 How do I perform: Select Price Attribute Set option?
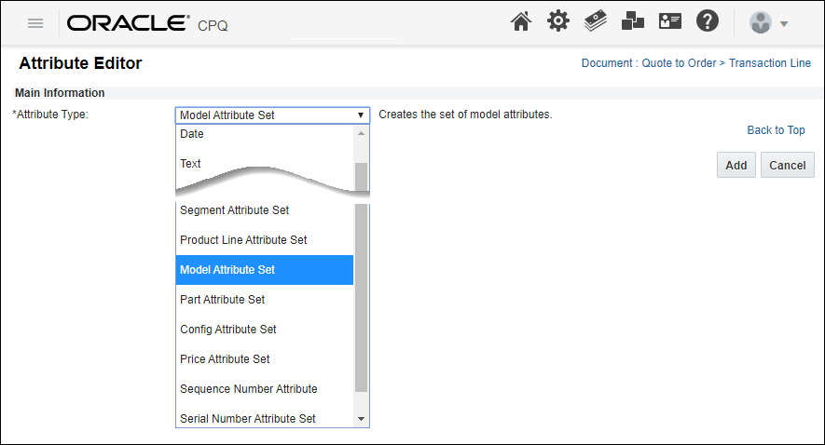[265, 359]
